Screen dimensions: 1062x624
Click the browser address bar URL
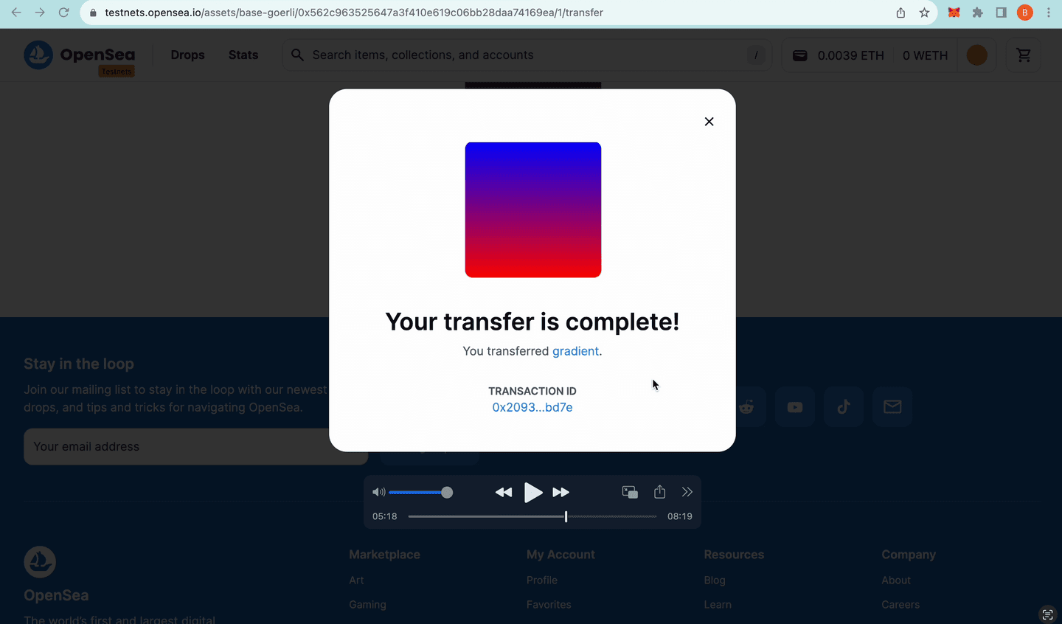coord(354,13)
